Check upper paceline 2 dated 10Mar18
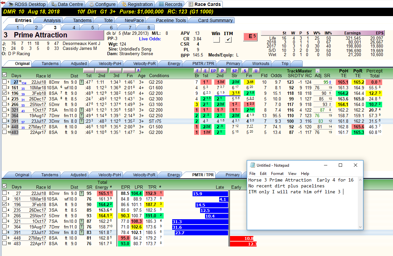This screenshot has width=393, height=256. pos(4,87)
